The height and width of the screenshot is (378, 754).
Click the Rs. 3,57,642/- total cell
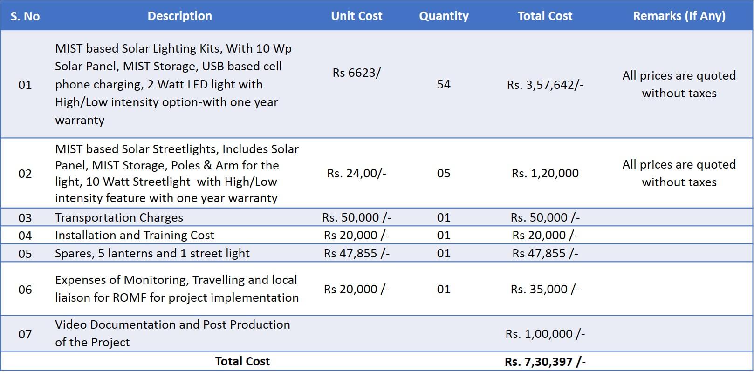545,85
